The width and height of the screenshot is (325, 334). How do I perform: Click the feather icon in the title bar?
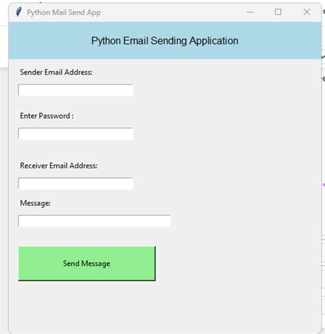[19, 12]
